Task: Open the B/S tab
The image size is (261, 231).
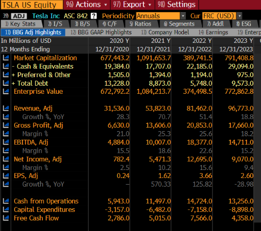Action: [x=83, y=24]
